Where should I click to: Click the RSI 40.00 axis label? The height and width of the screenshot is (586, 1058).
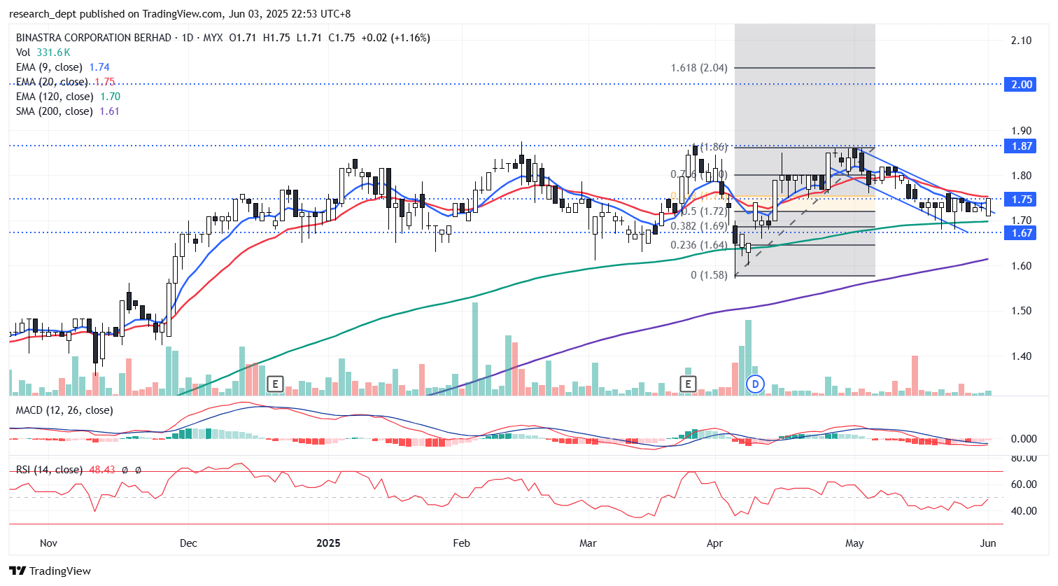[x=1024, y=511]
